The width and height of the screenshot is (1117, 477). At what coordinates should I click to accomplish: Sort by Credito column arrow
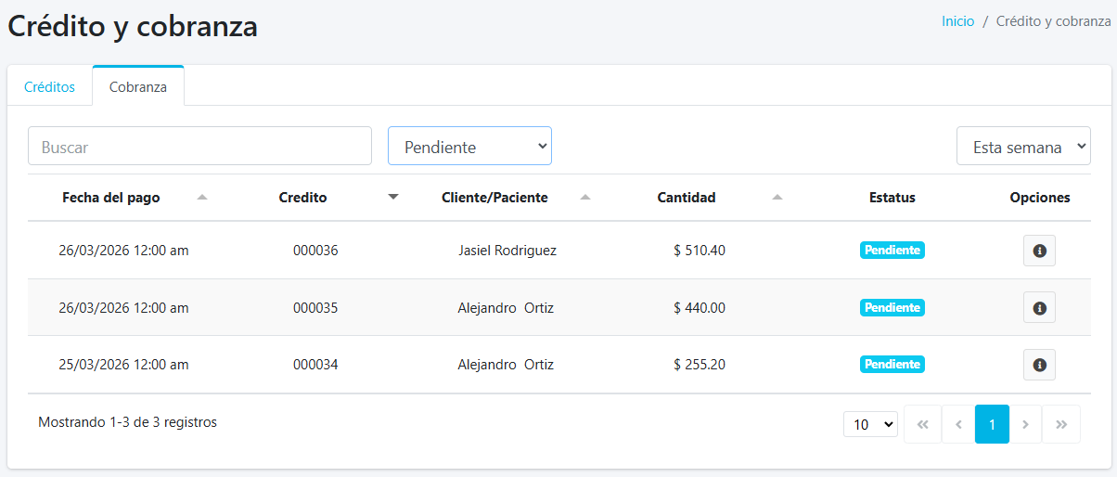pos(393,197)
